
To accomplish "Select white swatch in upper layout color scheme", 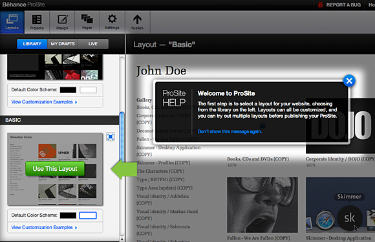I will (88, 90).
